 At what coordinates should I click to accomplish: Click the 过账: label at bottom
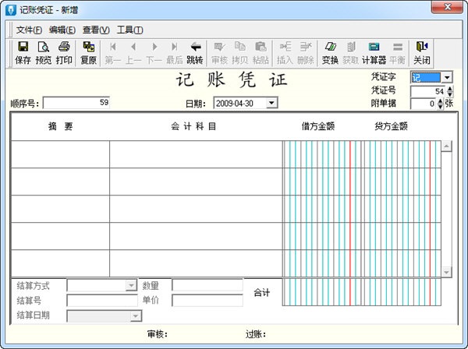(256, 334)
